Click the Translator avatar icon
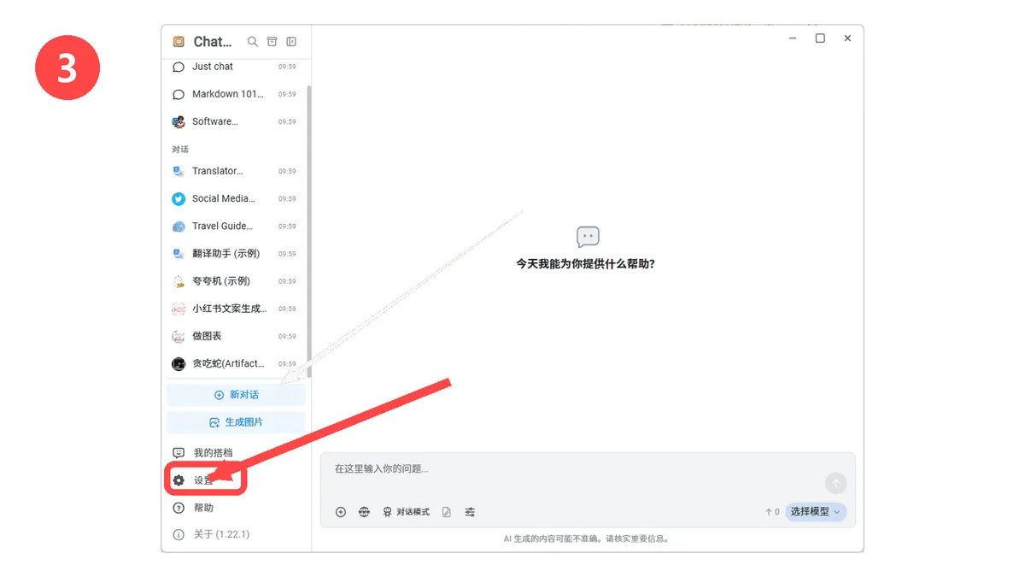 [x=179, y=171]
